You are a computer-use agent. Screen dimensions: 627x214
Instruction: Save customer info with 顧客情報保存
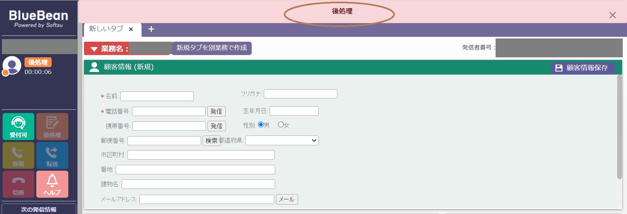[x=583, y=68]
